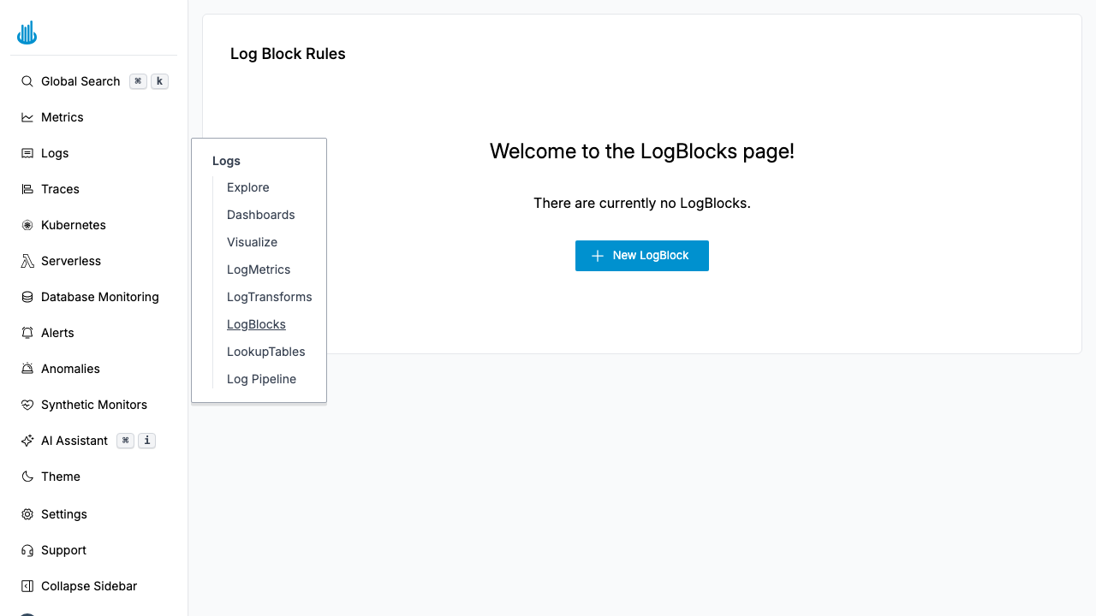
Task: Select Log Pipeline in the flyout menu
Action: [x=261, y=379]
